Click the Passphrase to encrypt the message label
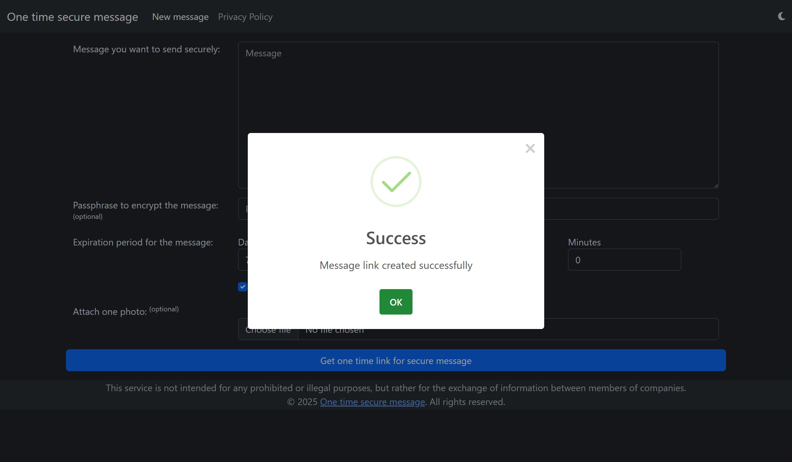Image resolution: width=792 pixels, height=462 pixels. (x=145, y=205)
